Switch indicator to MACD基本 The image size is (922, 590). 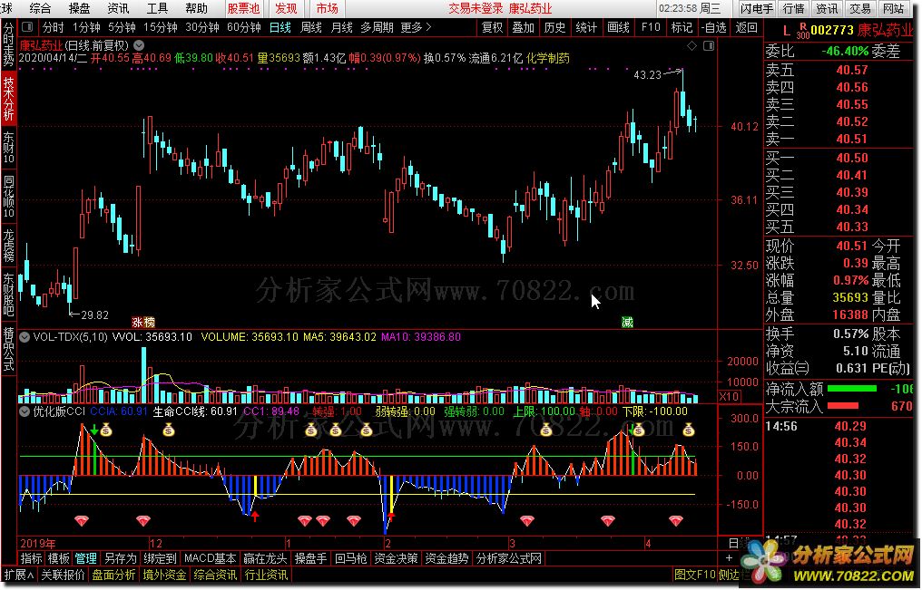(210, 558)
